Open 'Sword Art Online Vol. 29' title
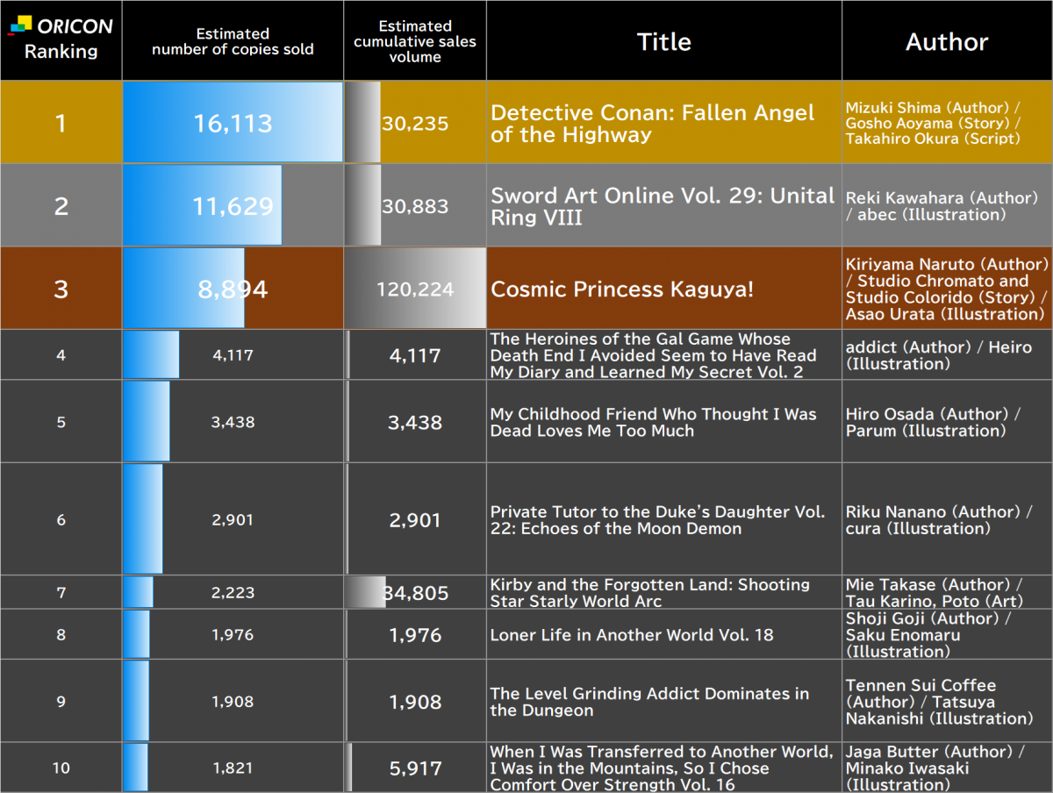 click(x=662, y=206)
